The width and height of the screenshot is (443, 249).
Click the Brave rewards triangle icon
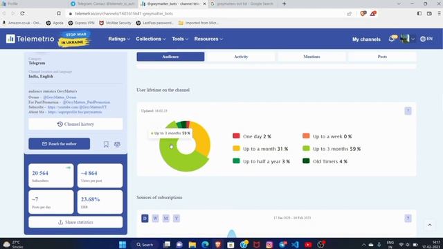click(373, 13)
